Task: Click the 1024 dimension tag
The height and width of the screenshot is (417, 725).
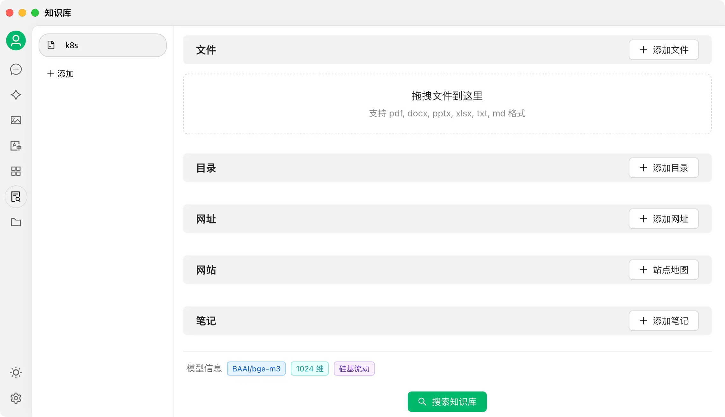Action: 310,369
